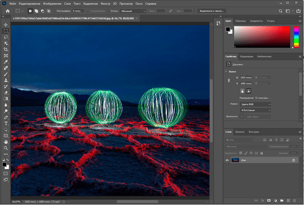Open the Стили dropdown set to Обычный
This screenshot has width=304, height=205.
pyautogui.click(x=133, y=10)
